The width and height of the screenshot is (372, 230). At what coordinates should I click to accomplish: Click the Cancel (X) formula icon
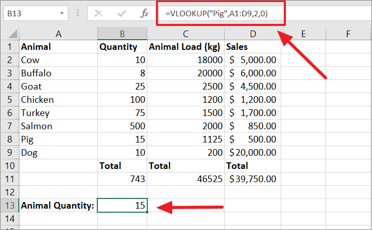click(98, 13)
